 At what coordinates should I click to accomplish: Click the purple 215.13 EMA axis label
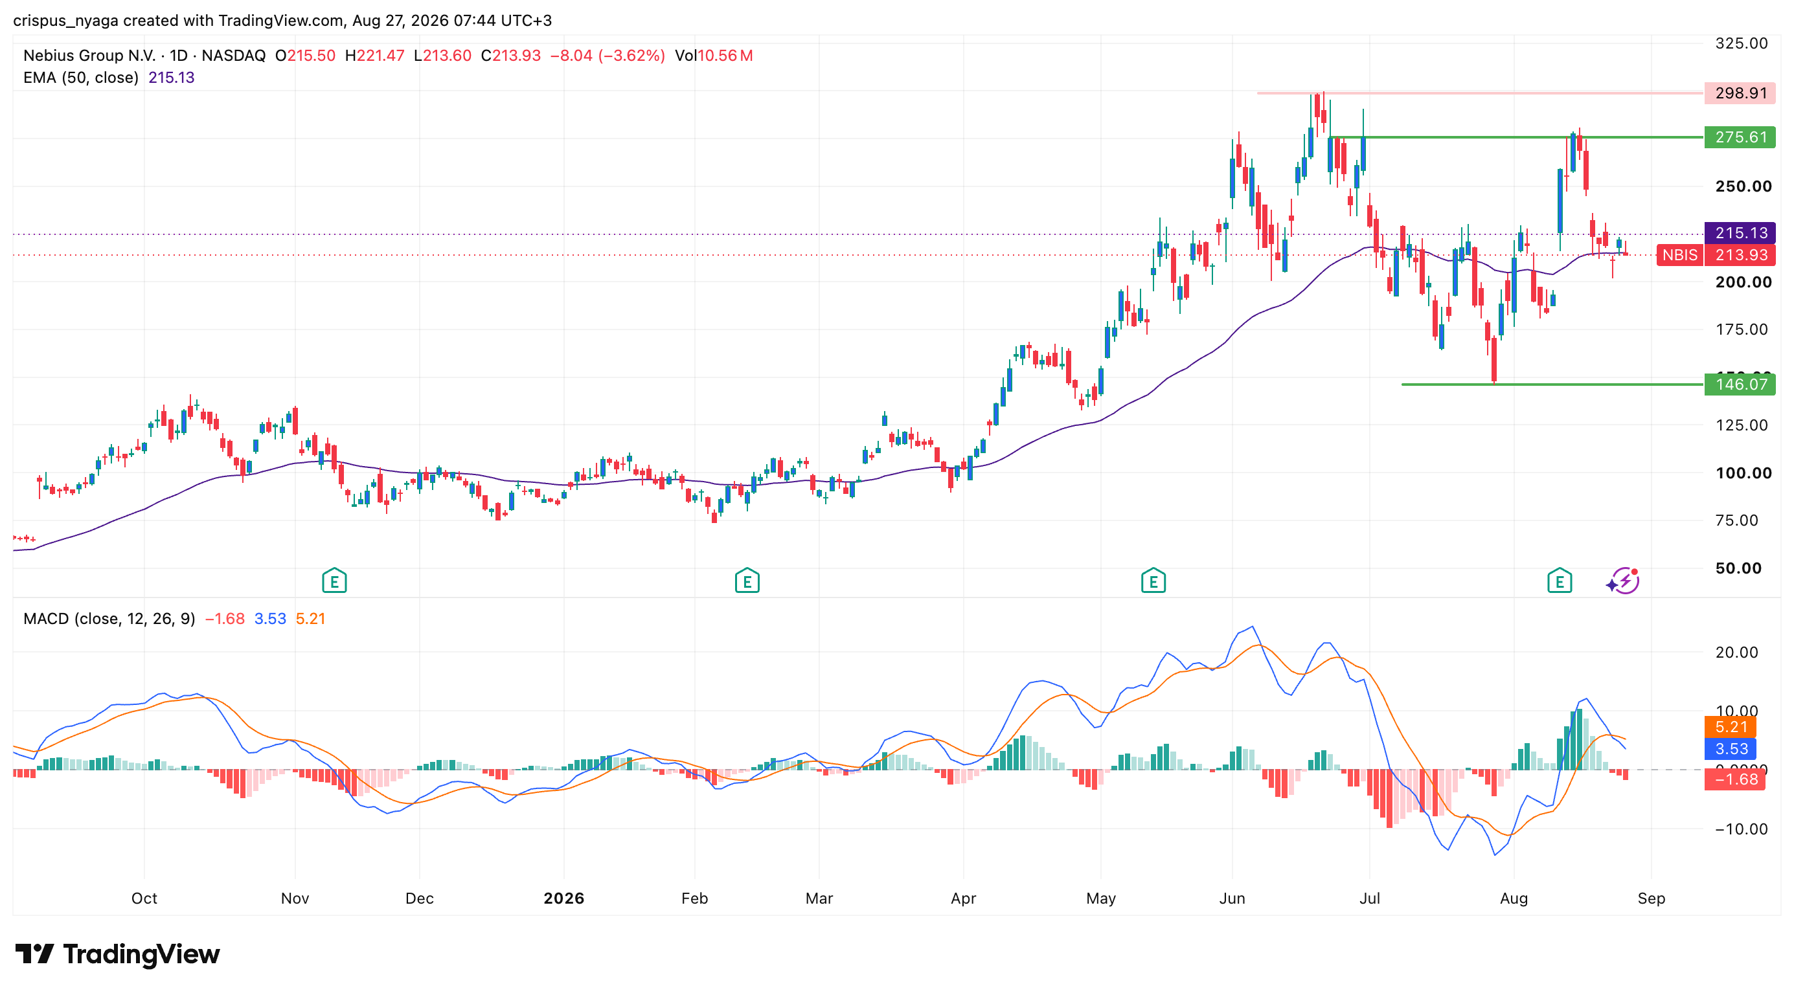(1740, 232)
